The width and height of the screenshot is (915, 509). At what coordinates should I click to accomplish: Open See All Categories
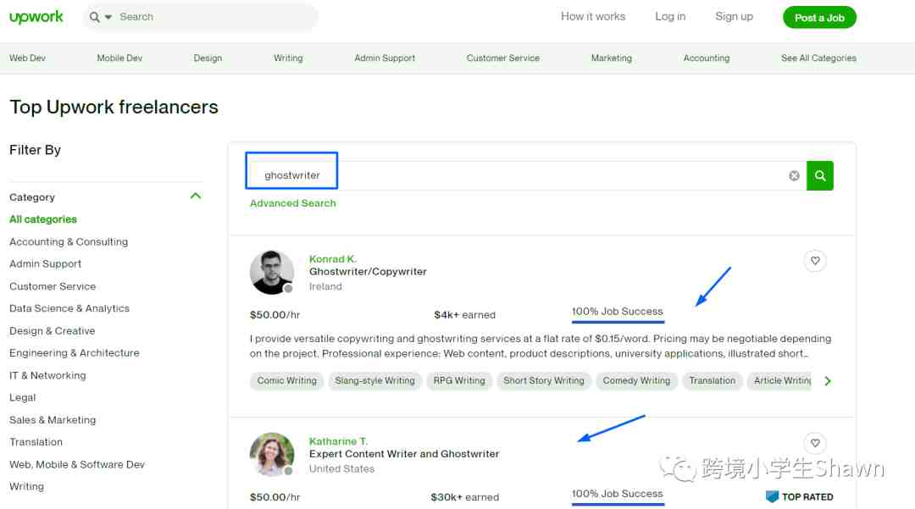point(818,58)
